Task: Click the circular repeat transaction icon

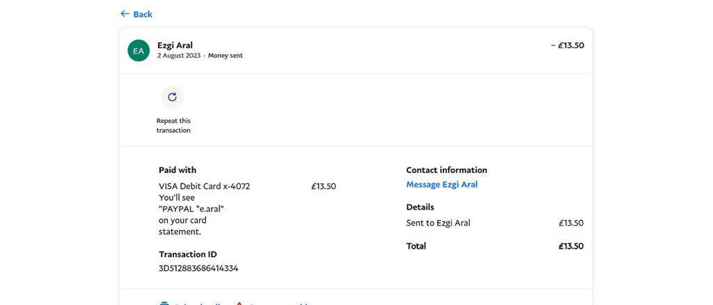Action: coord(172,97)
